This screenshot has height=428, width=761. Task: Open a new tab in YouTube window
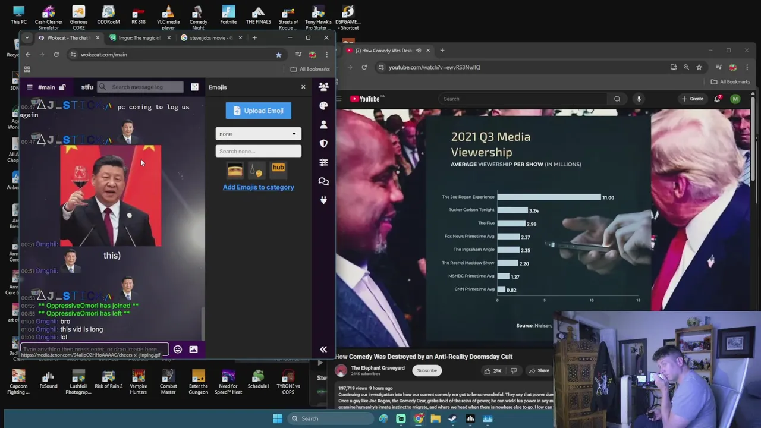click(x=442, y=51)
